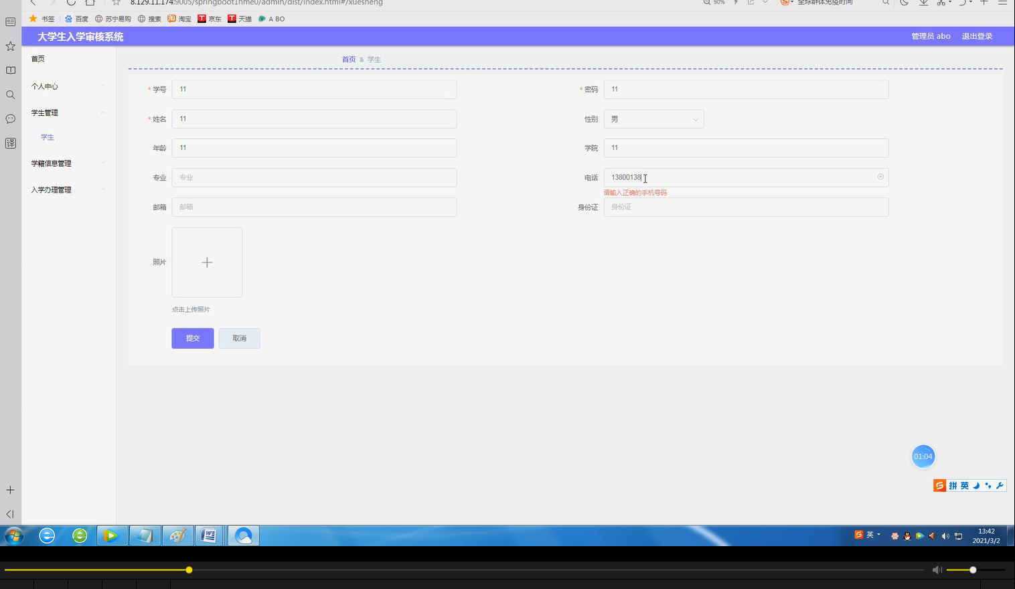Click the Sogou IME logo on floating bar
Screen dimensions: 1015x589
pos(940,486)
